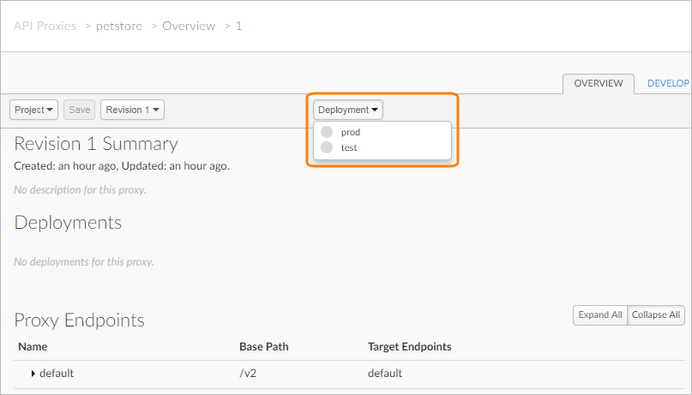The width and height of the screenshot is (692, 395).
Task: Expand the default proxy endpoint row
Action: point(33,374)
